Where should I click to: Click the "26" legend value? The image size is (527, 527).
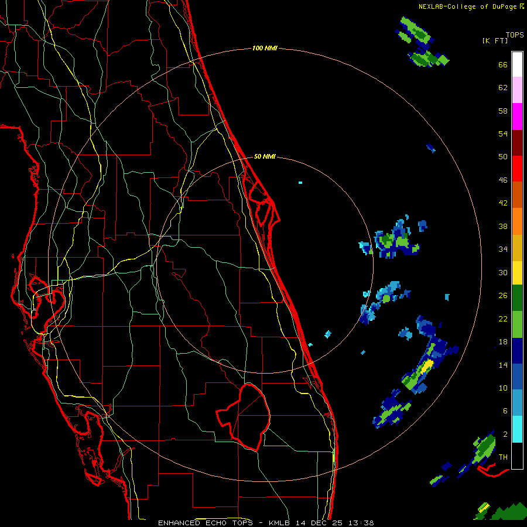point(503,296)
